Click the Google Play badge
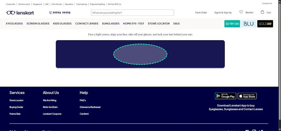This screenshot has height=131, width=281. (x=225, y=96)
